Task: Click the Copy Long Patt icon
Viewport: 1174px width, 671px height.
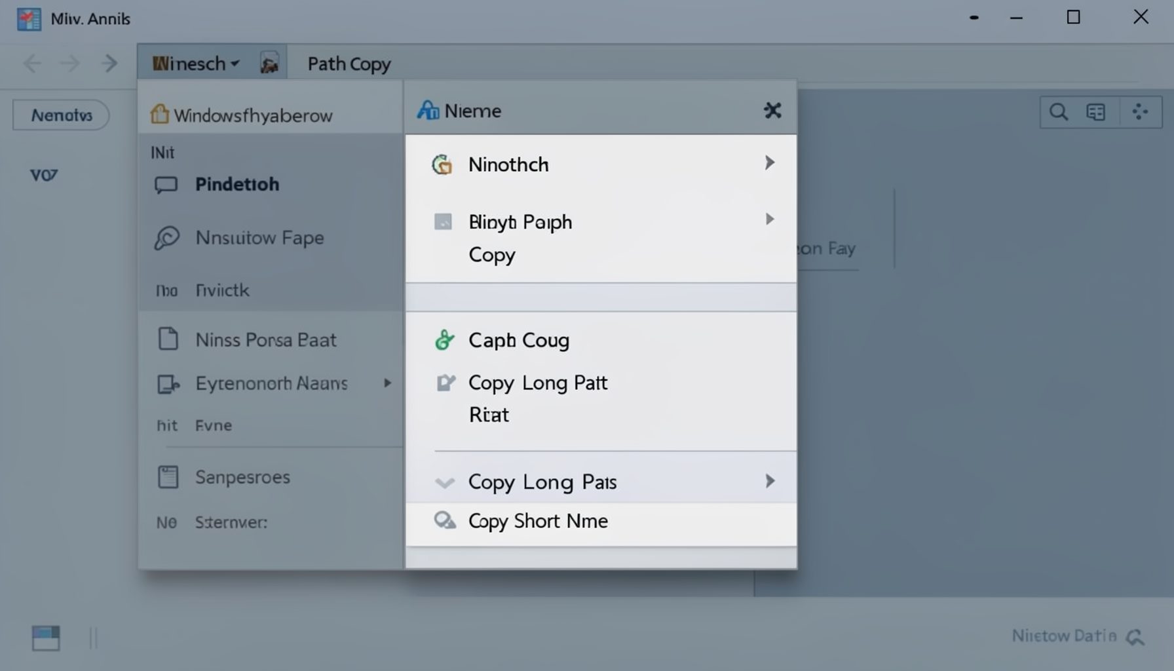Action: pos(445,383)
